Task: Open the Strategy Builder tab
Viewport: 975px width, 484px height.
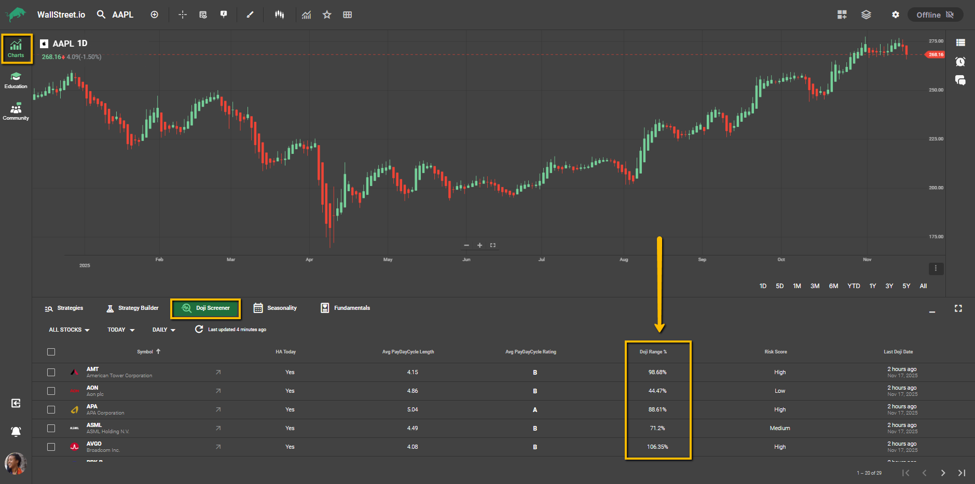Action: click(132, 308)
